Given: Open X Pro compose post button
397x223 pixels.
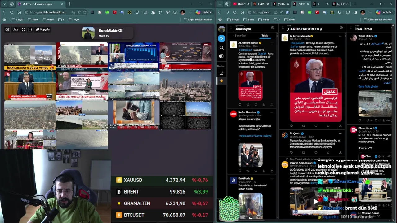Looking at the screenshot, I should (x=221, y=38).
